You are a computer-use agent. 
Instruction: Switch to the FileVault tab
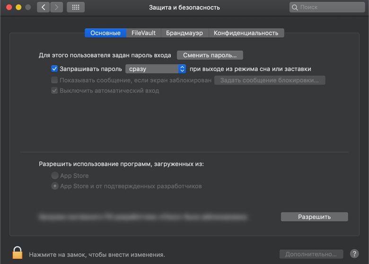(143, 33)
